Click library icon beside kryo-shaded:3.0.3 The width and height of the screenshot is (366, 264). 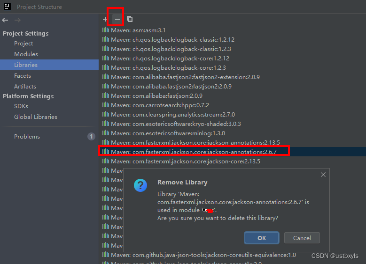point(106,123)
